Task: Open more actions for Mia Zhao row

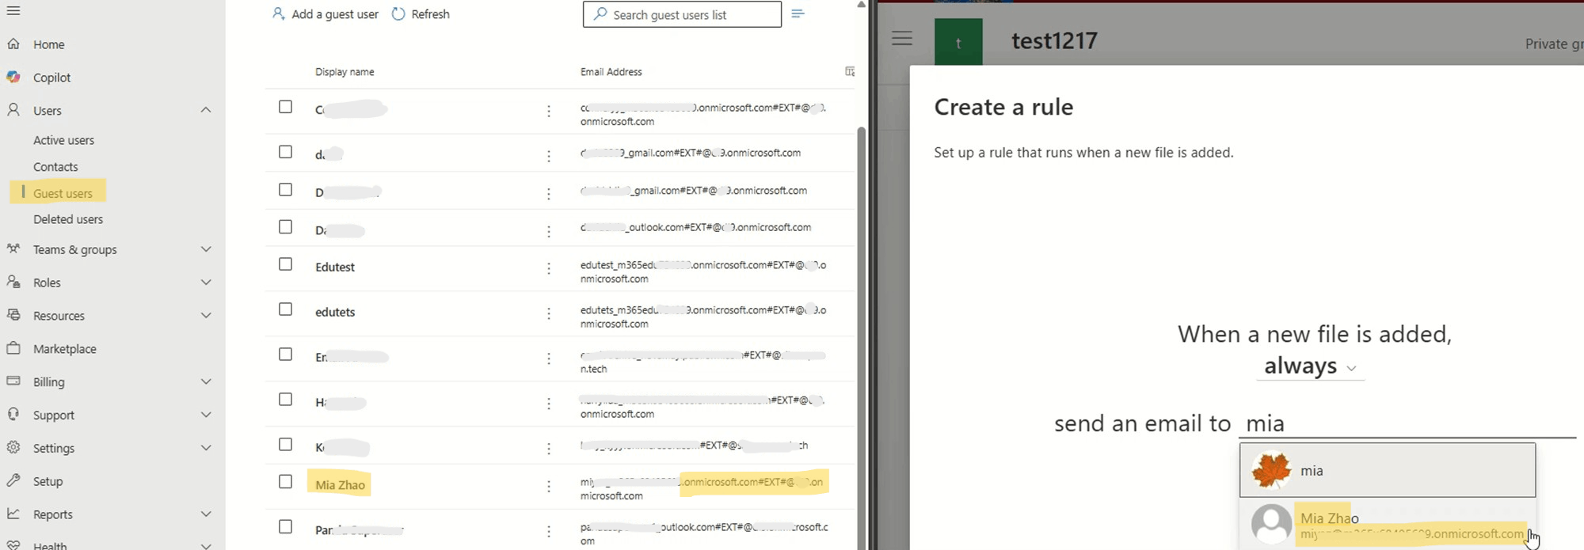Action: click(548, 487)
